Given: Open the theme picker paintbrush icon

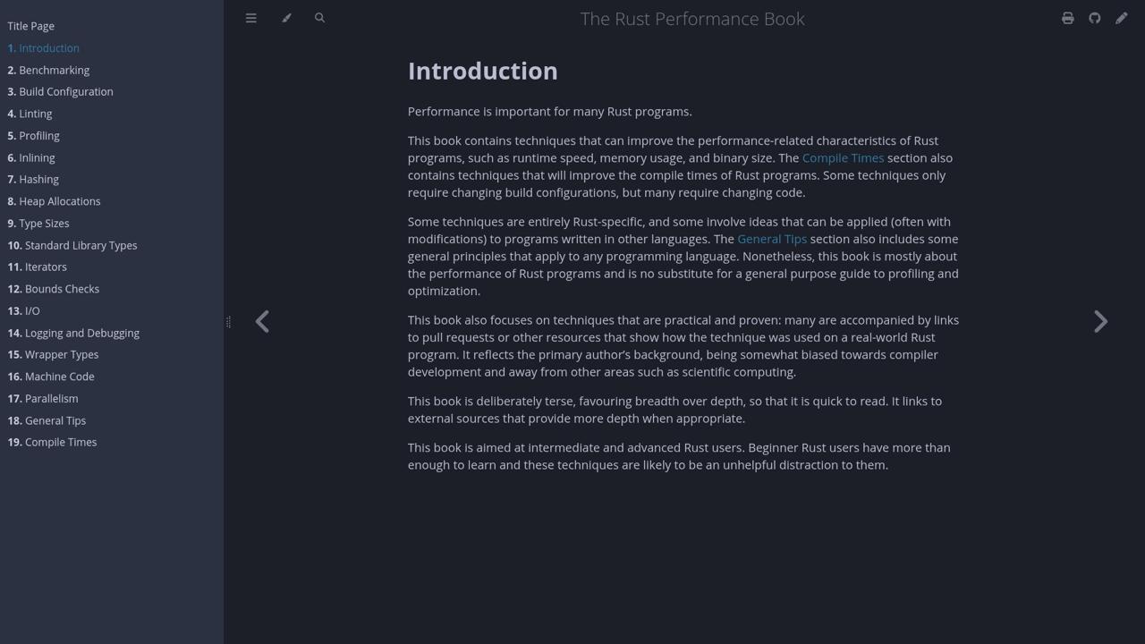Looking at the screenshot, I should click(286, 18).
